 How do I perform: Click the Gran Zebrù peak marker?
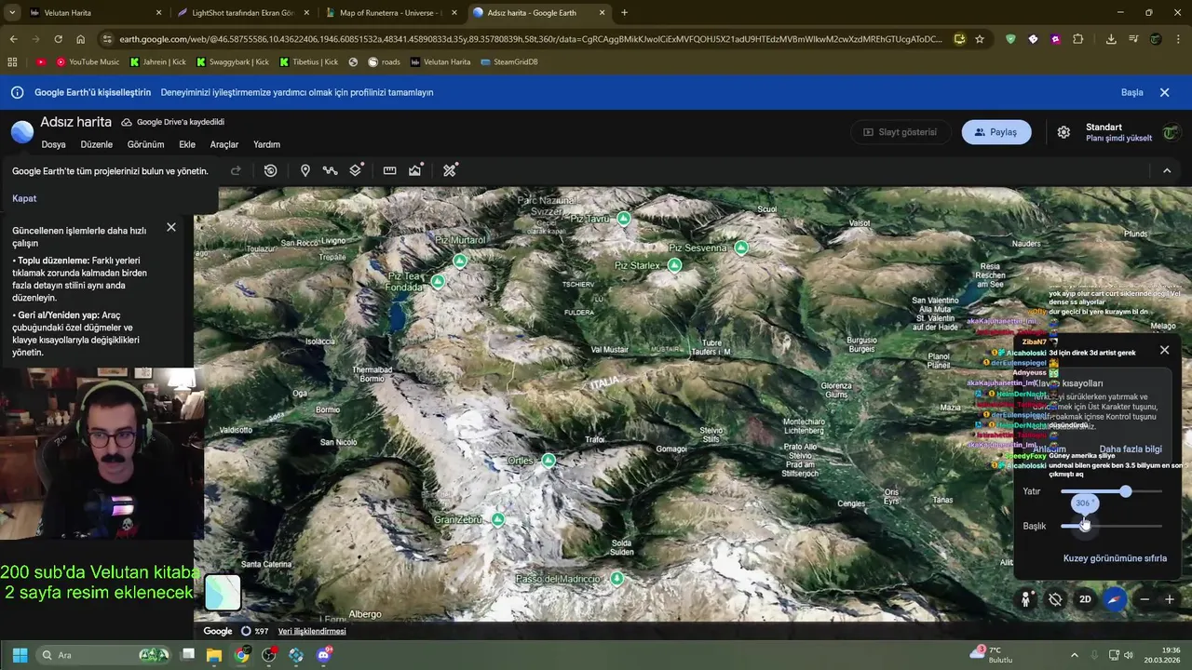(498, 519)
